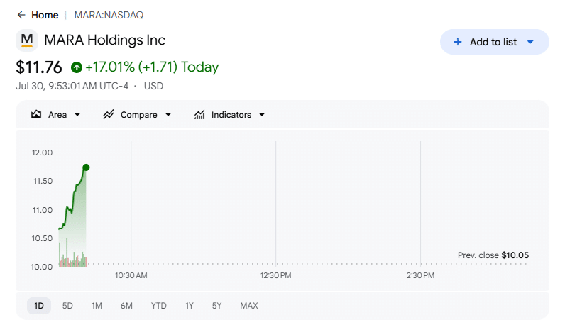Screen dimensions: 565x327
Task: Click the Area chart type icon
Action: 36,114
